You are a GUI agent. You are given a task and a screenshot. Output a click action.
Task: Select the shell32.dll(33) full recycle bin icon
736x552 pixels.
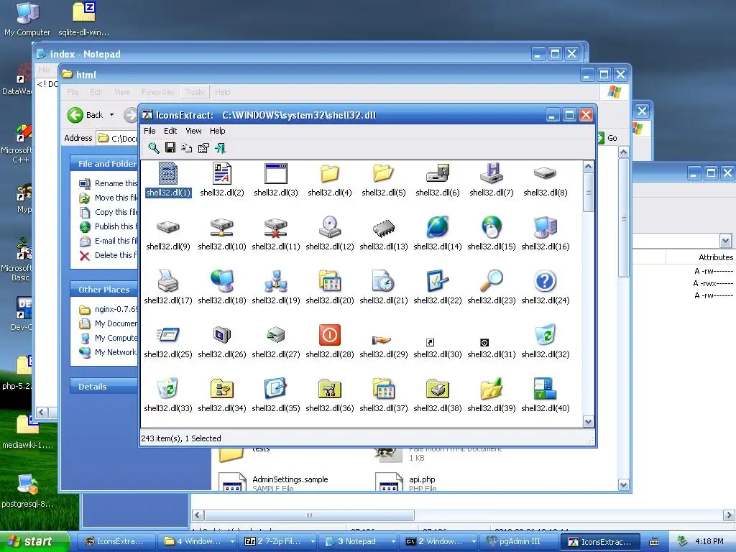pos(168,389)
